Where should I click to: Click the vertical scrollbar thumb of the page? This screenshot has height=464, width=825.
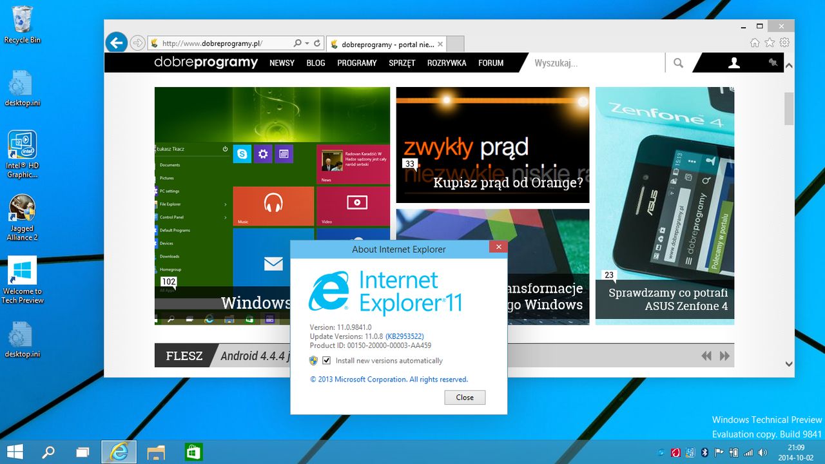coord(789,108)
